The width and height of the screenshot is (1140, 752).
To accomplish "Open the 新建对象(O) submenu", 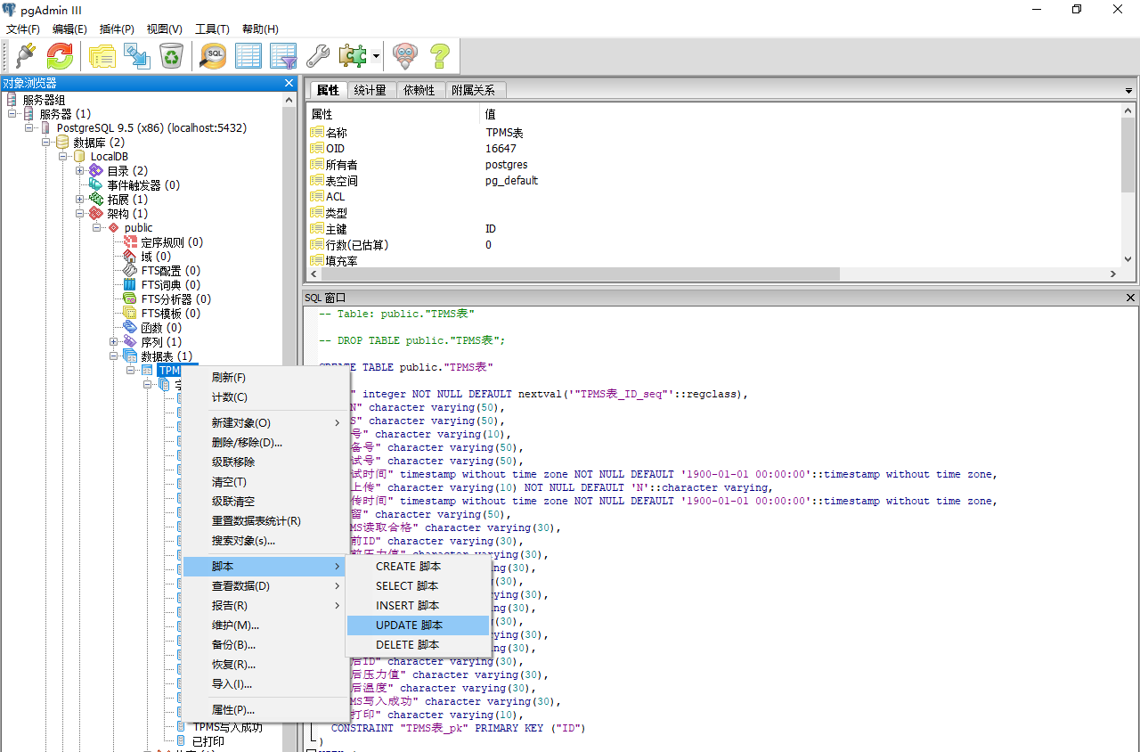I will (x=265, y=423).
